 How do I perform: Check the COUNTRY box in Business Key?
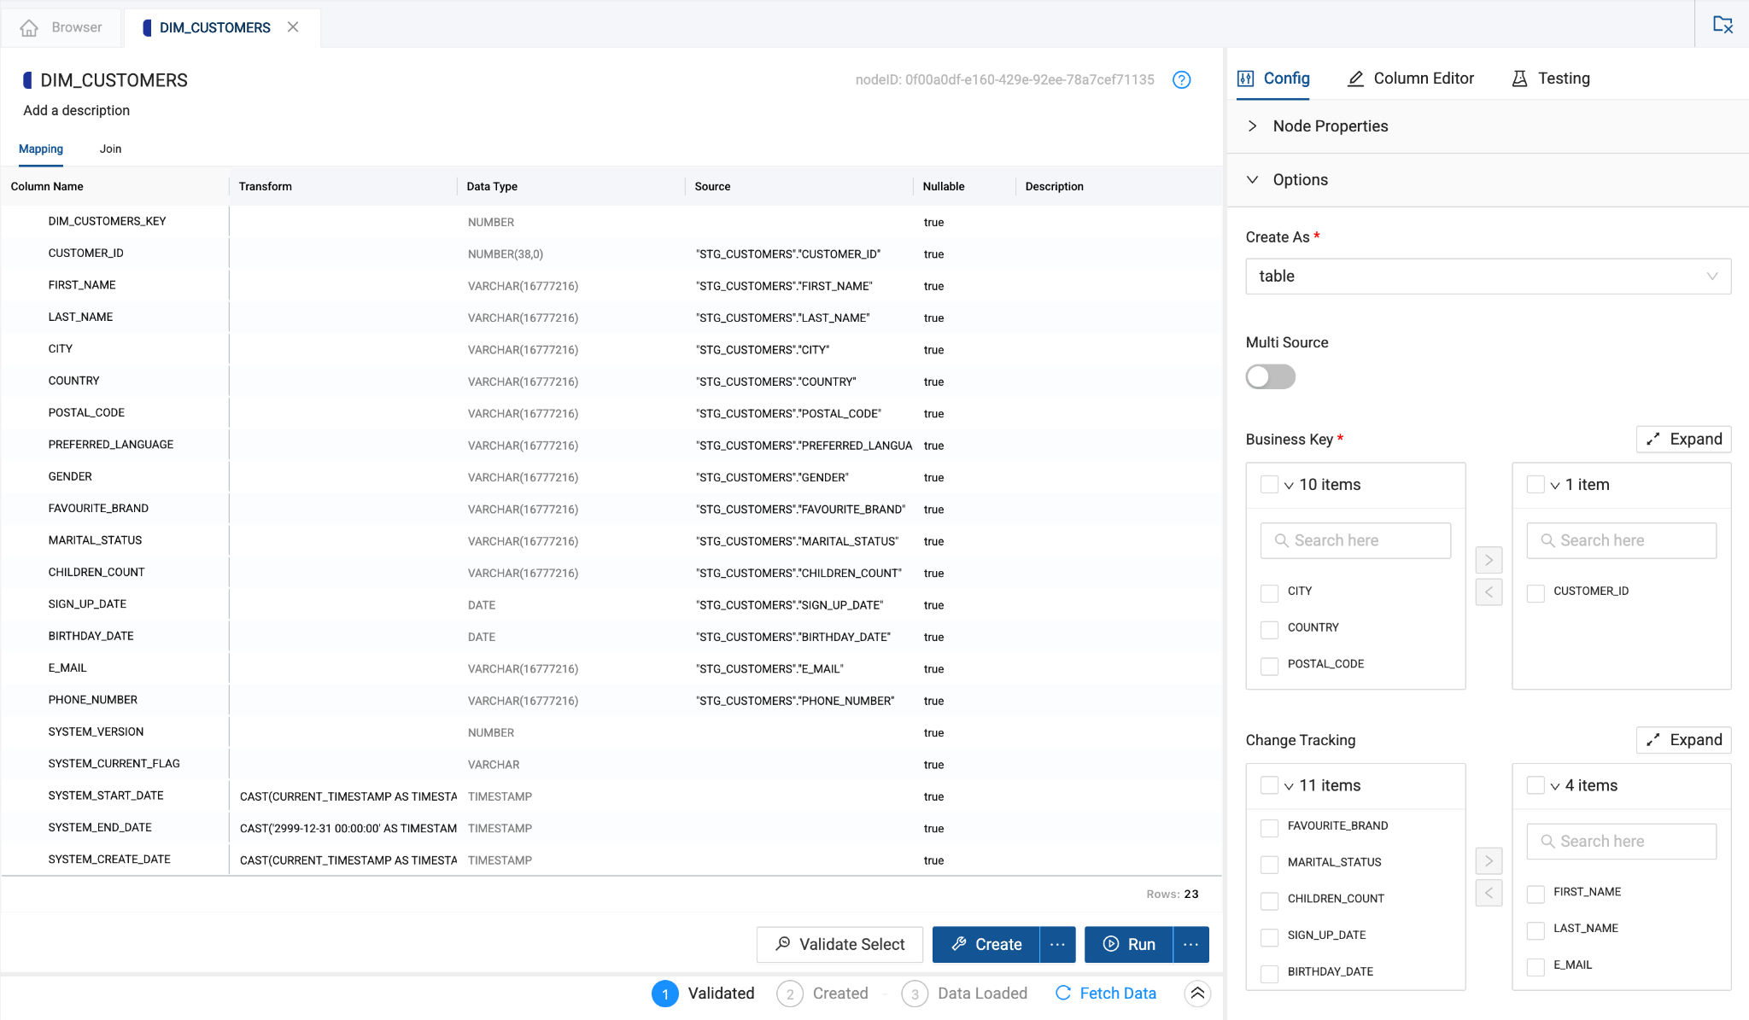(x=1269, y=629)
